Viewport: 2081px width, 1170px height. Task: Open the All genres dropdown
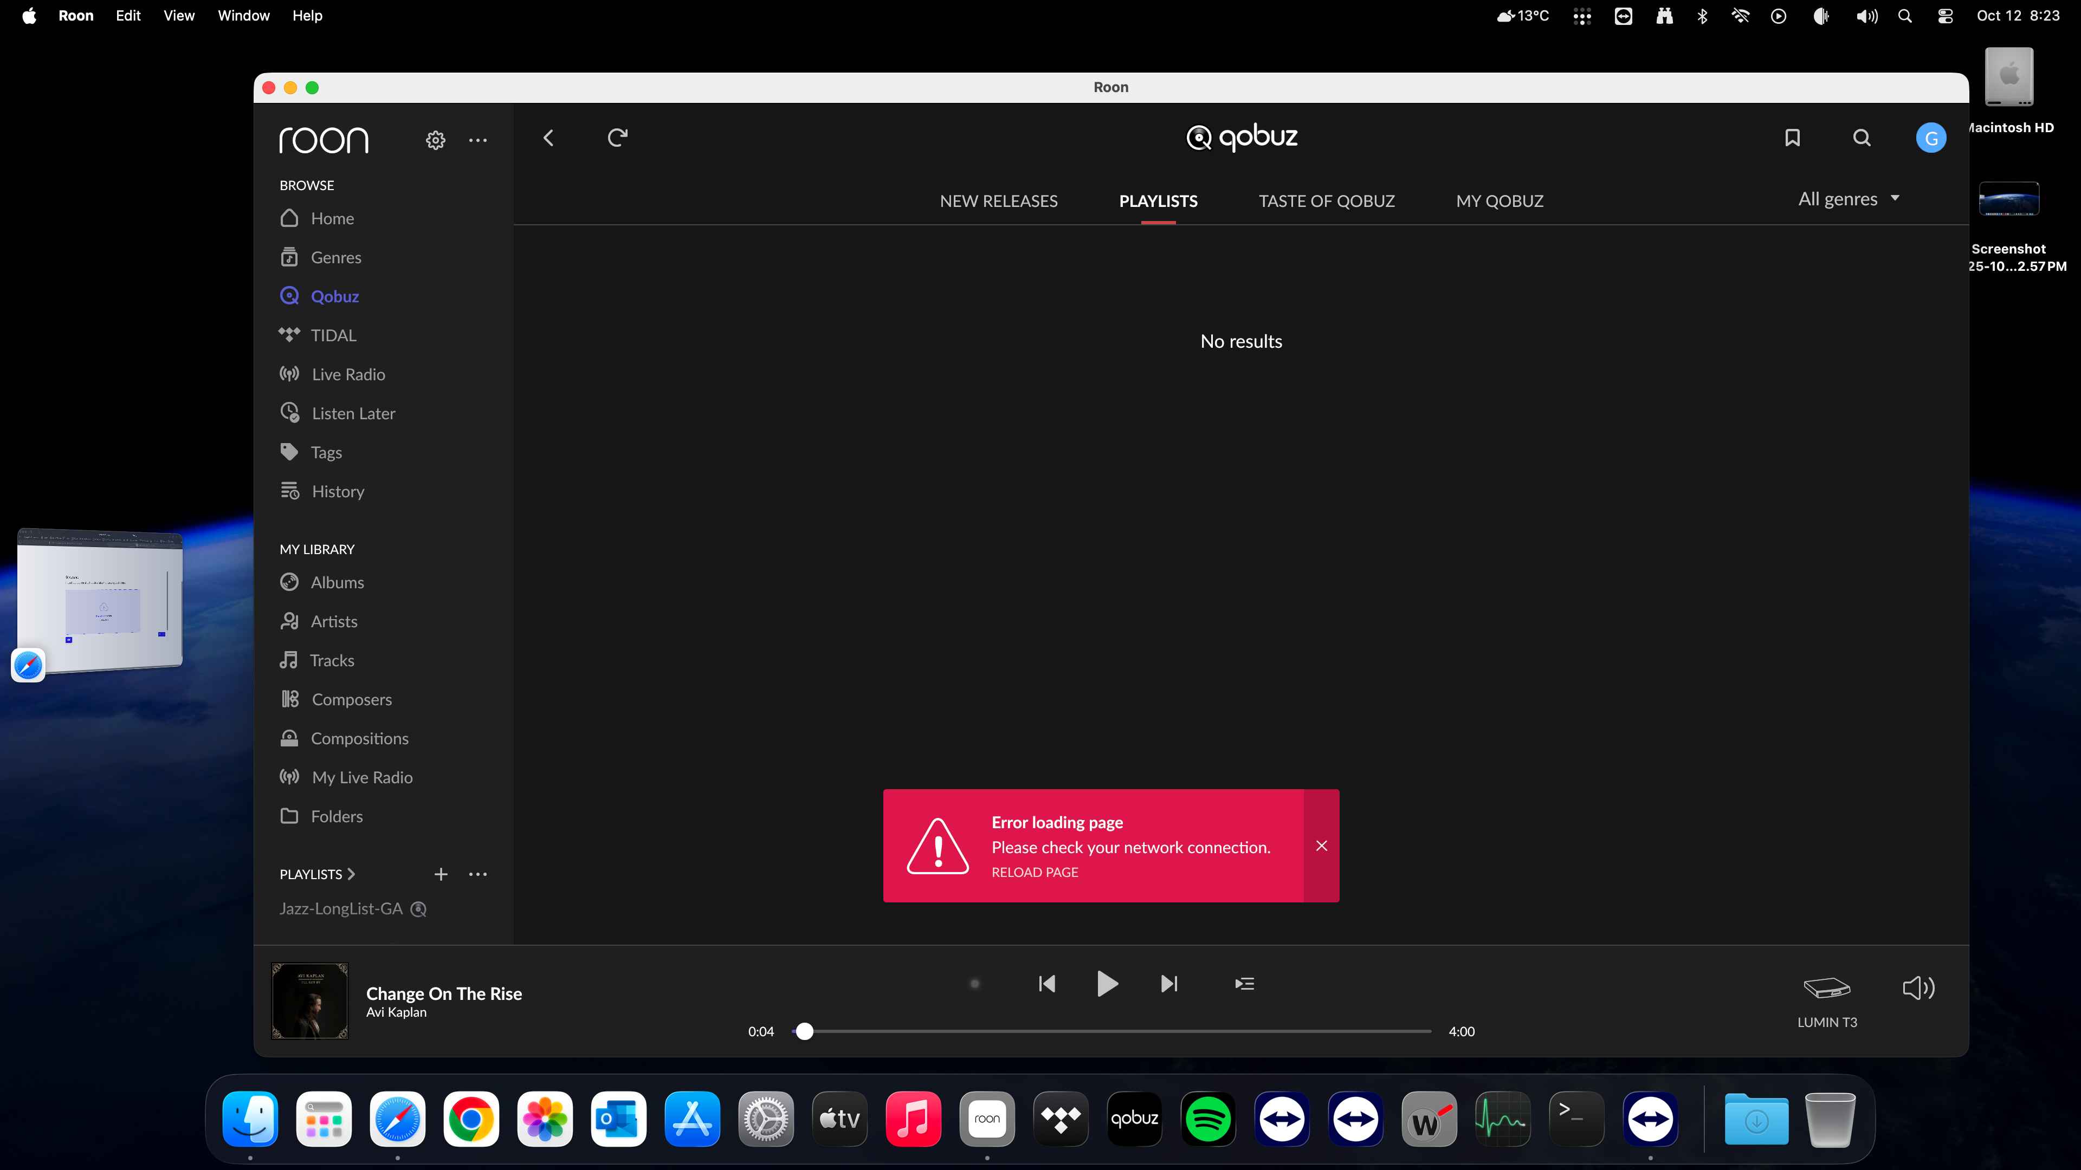click(x=1849, y=199)
